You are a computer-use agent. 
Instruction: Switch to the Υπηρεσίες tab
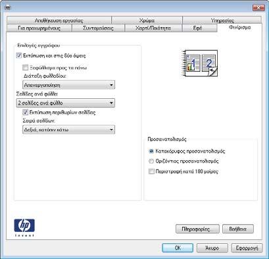tap(222, 20)
